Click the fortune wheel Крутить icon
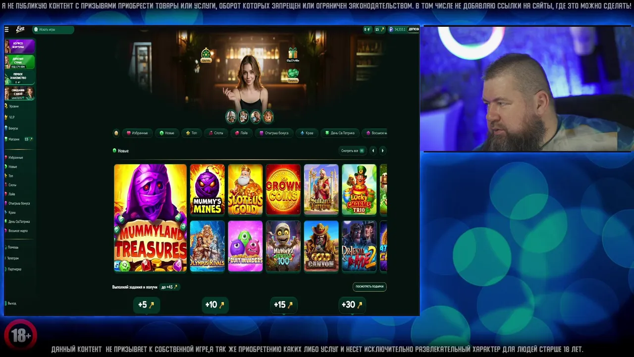Viewport: 634px width, 357px height. pos(206,55)
